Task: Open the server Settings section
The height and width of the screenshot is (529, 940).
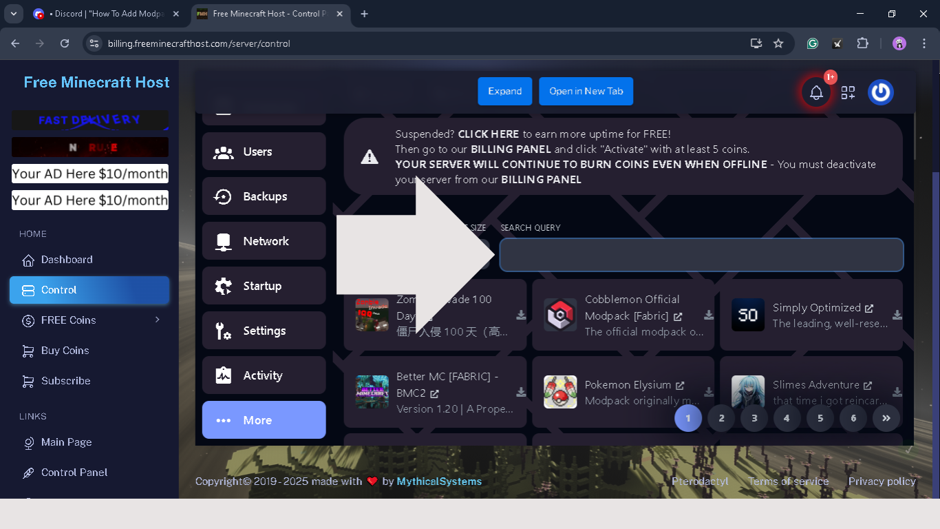Action: coord(264,331)
